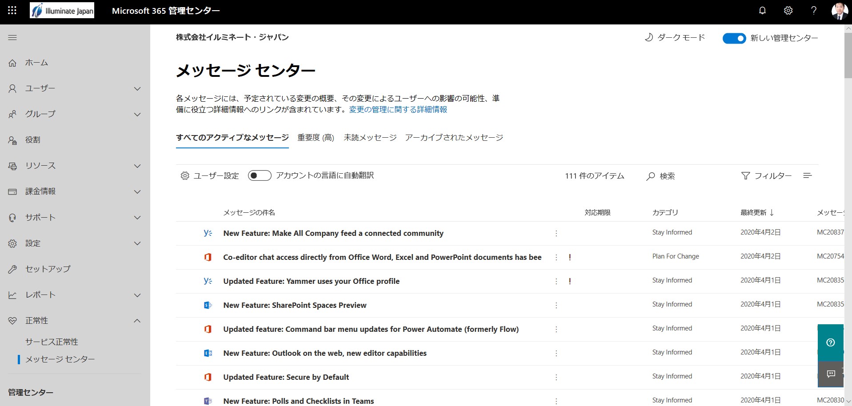Screen dimensions: 852x406
Task: Click Exchange icon beside Outlook on the web
Action: point(208,353)
